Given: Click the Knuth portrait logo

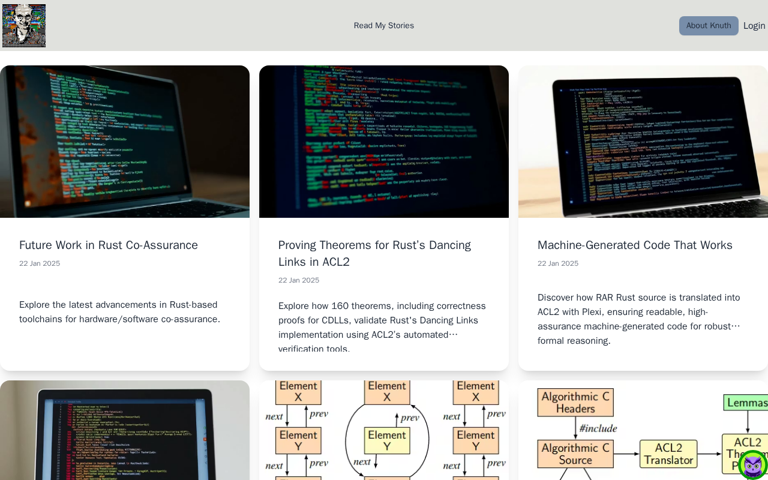Looking at the screenshot, I should [x=24, y=26].
